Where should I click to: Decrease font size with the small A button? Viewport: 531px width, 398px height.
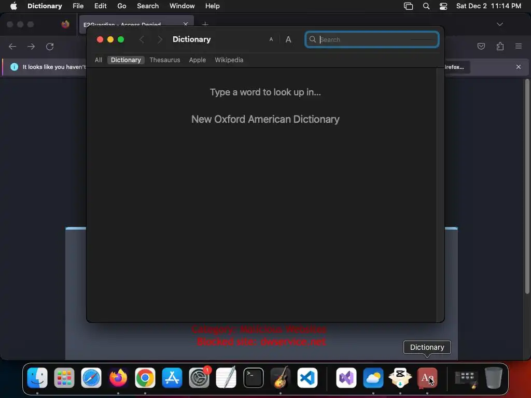271,39
